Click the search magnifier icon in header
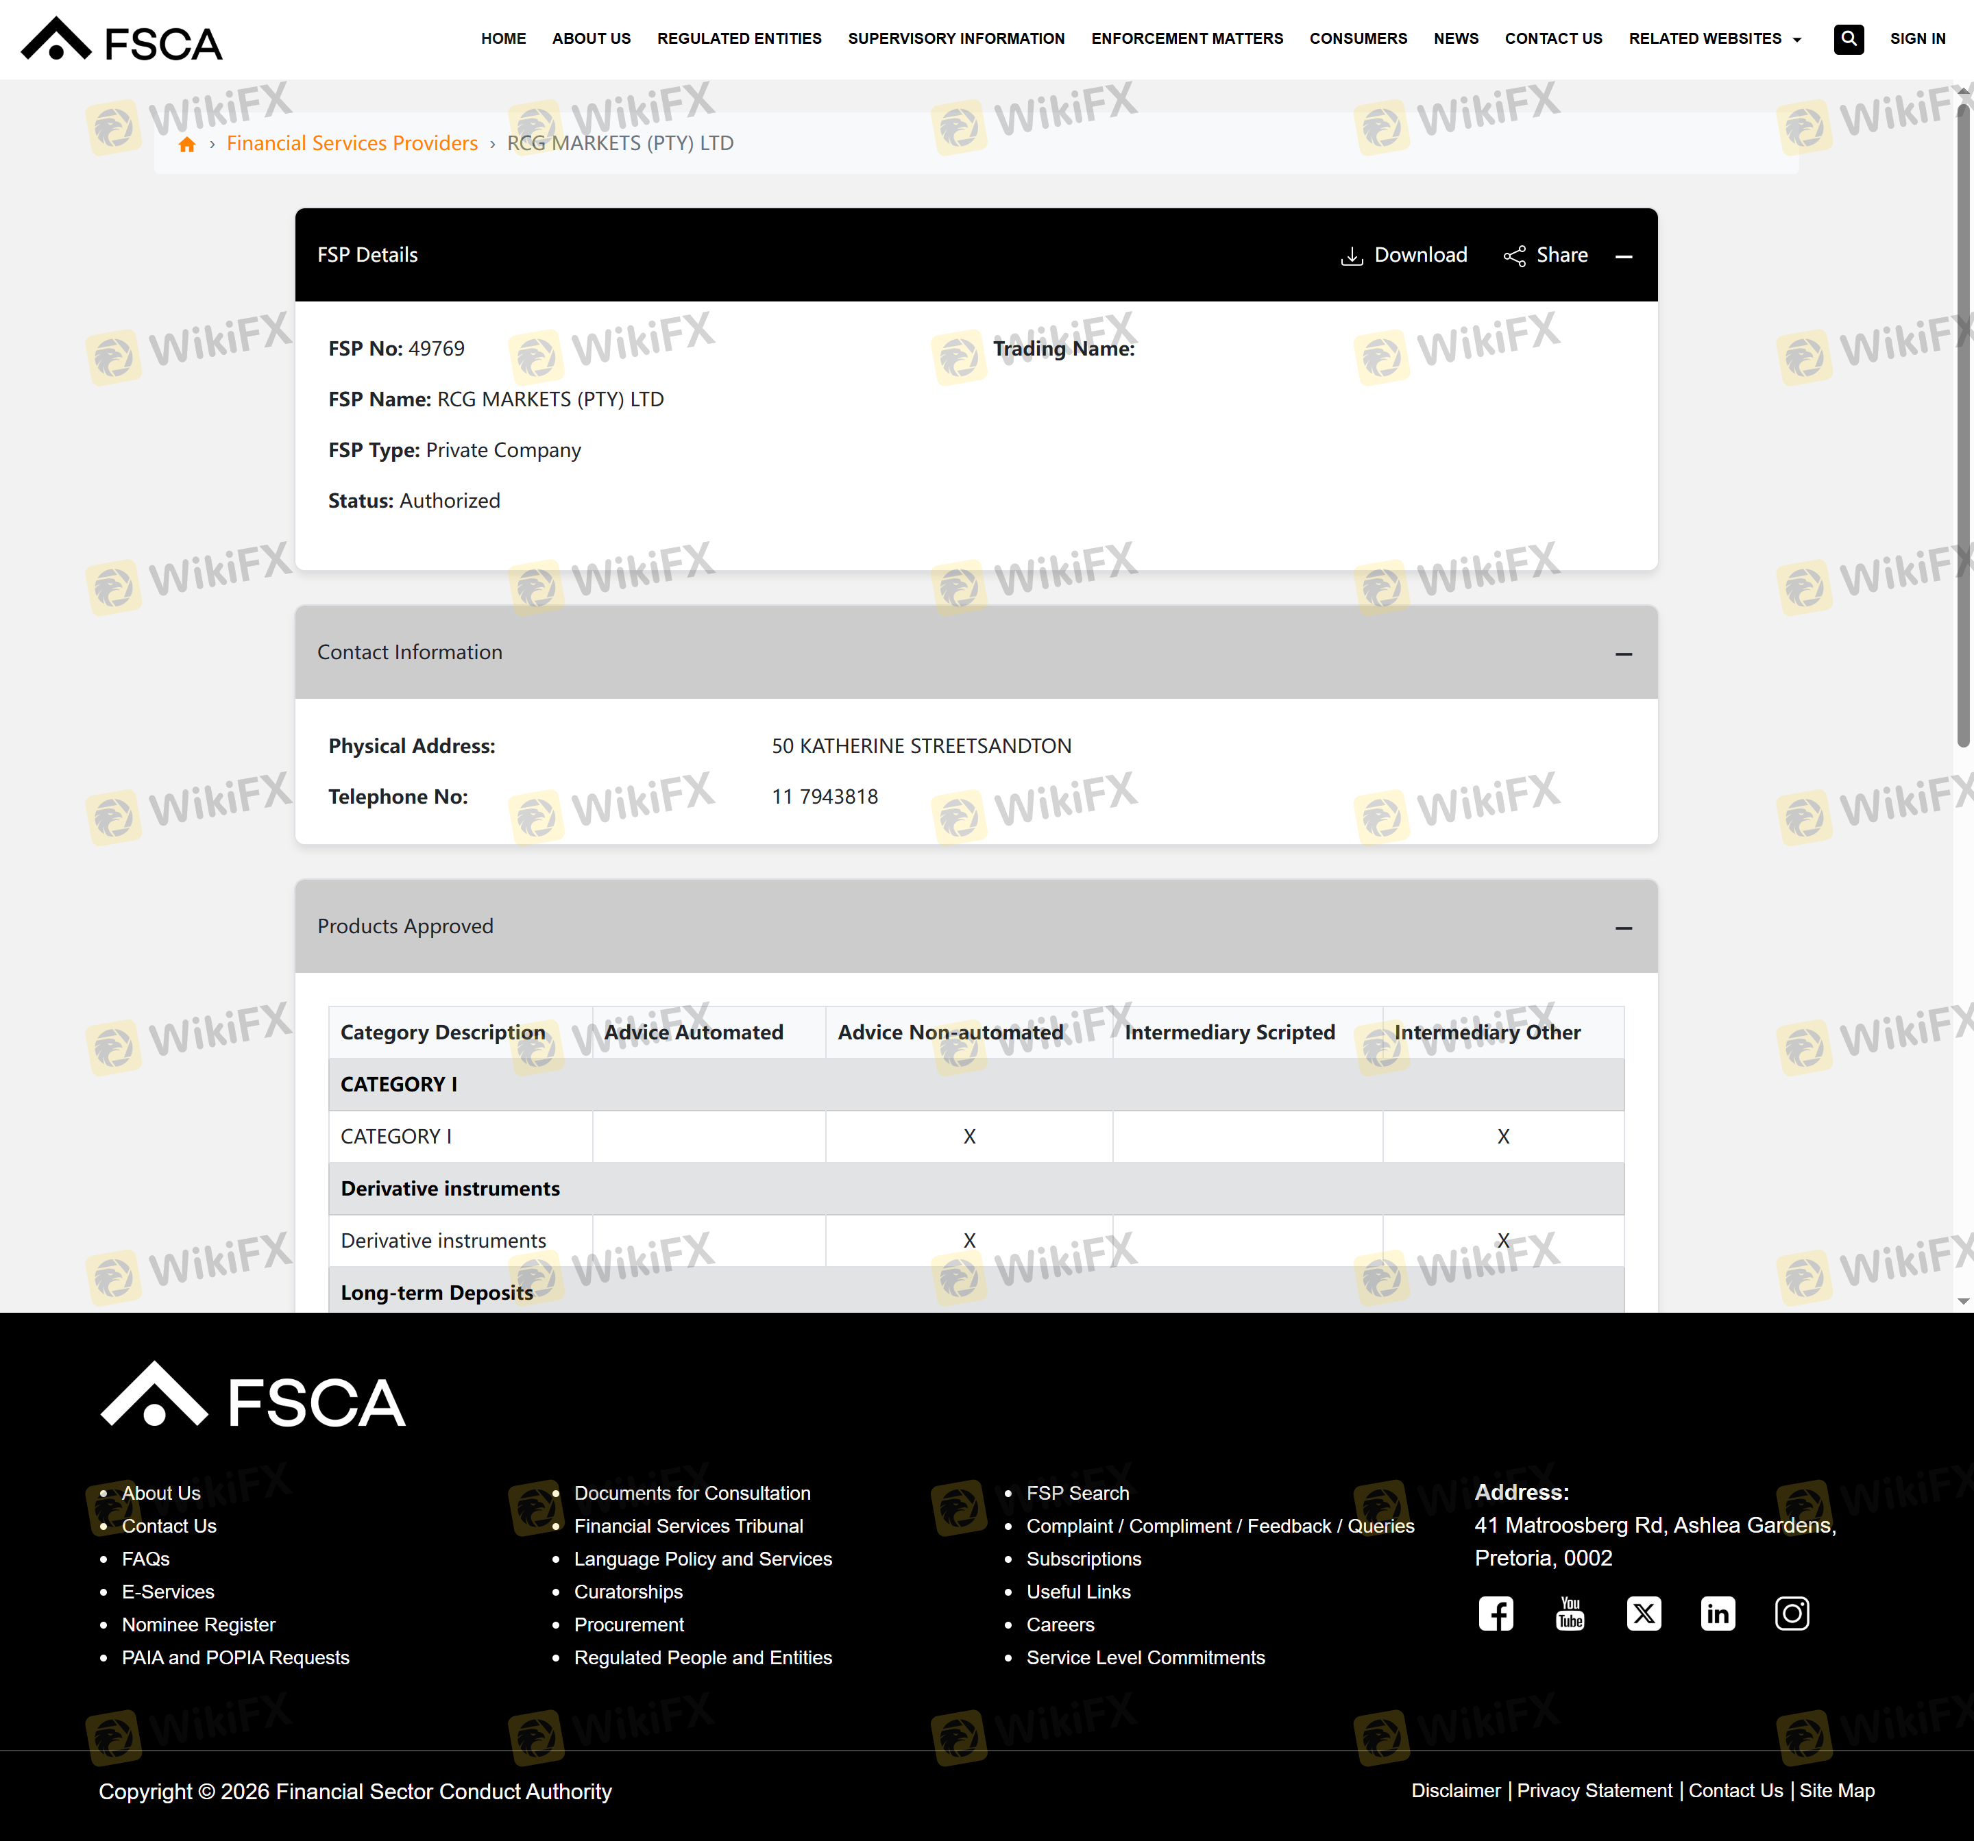The width and height of the screenshot is (1974, 1841). [x=1848, y=38]
